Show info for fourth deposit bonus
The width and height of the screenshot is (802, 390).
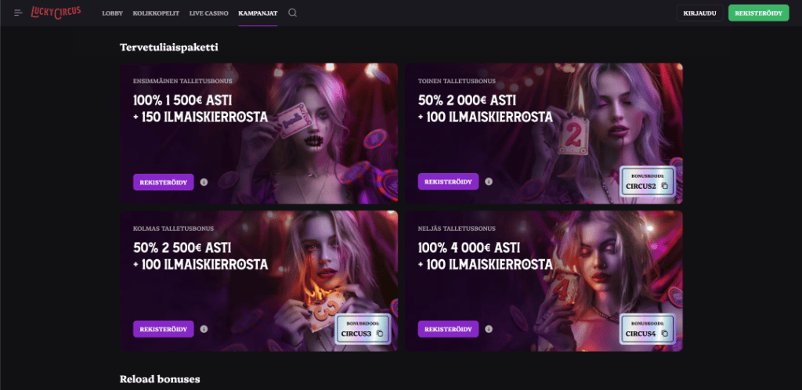click(x=489, y=329)
